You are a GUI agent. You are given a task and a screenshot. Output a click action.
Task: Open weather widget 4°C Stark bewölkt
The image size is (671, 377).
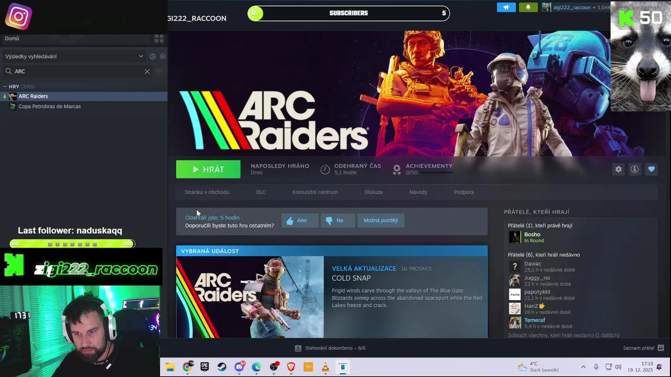pyautogui.click(x=538, y=367)
